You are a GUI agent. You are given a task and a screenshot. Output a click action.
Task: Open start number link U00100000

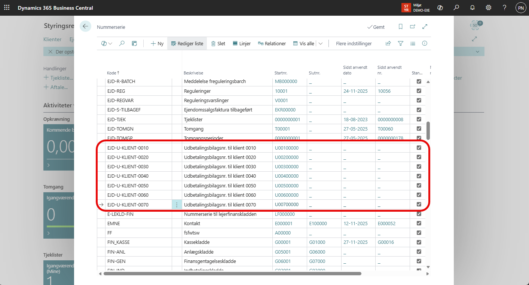point(287,148)
